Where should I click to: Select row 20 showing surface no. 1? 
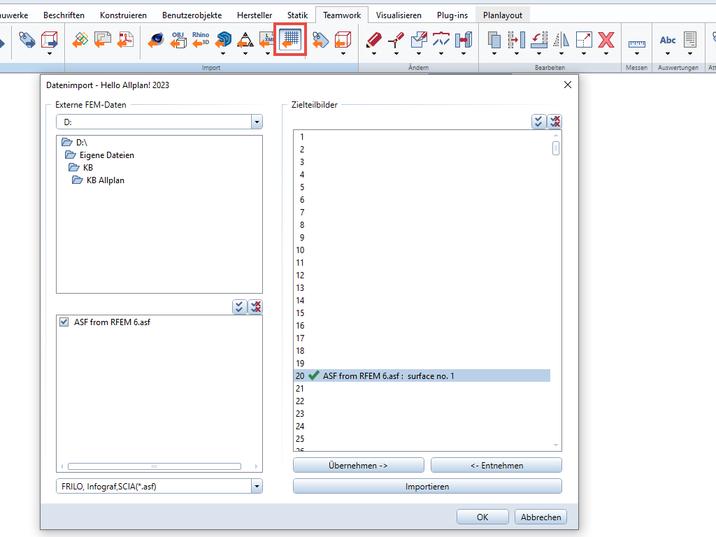click(420, 375)
